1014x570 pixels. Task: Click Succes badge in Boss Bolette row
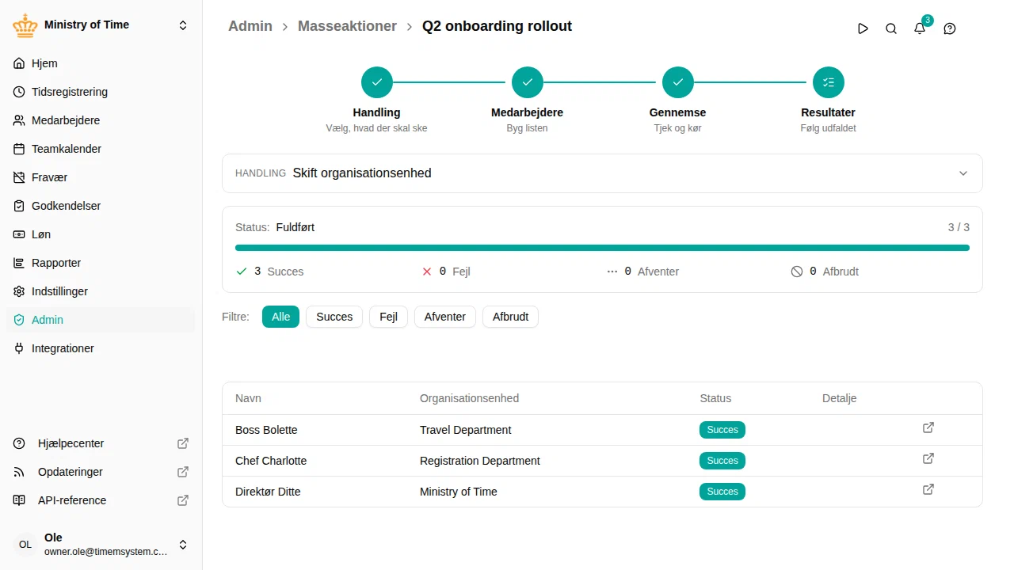(x=722, y=430)
